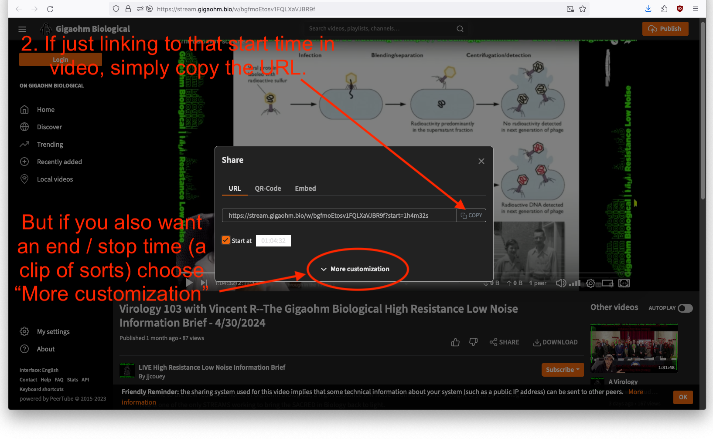Click the Login button
Viewport: 713px width, 442px height.
(x=61, y=60)
